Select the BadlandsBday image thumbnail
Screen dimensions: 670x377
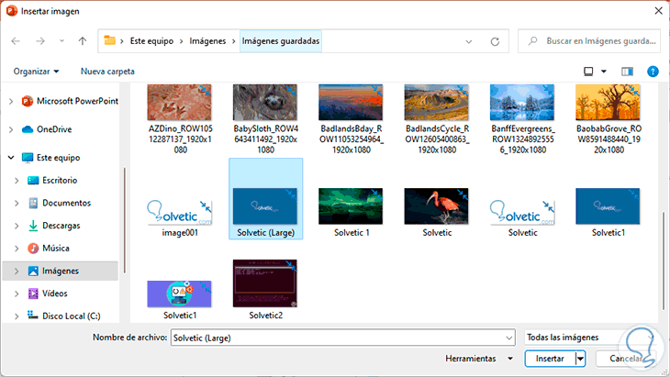click(351, 103)
